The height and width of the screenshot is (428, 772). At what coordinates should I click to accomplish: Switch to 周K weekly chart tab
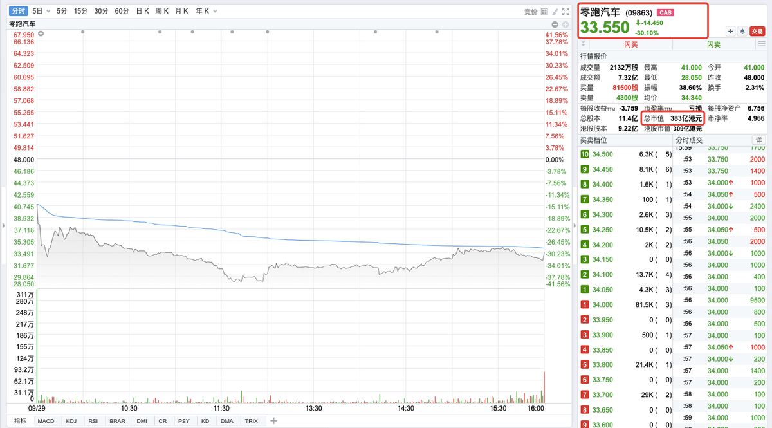tap(162, 12)
